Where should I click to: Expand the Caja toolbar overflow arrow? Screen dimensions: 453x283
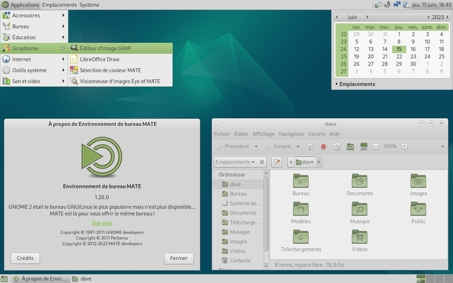pyautogui.click(x=442, y=147)
